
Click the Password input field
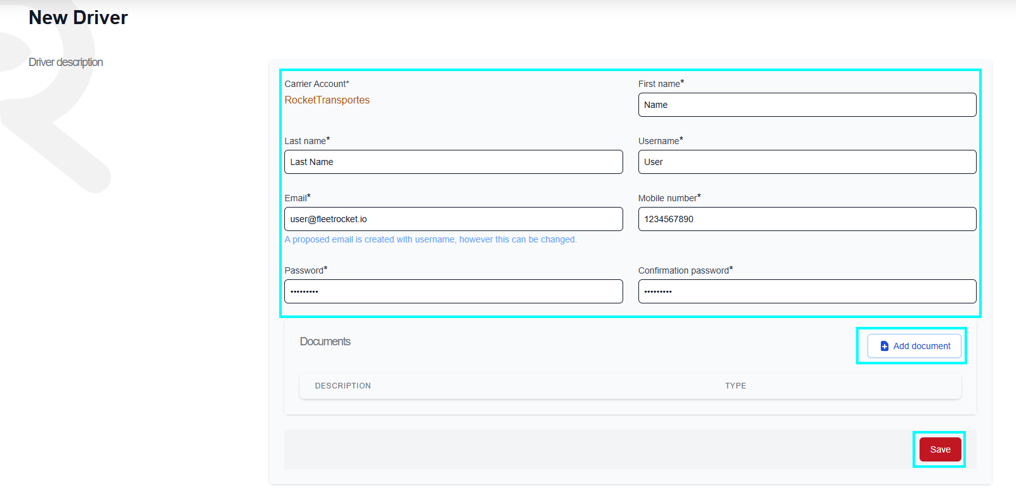454,291
